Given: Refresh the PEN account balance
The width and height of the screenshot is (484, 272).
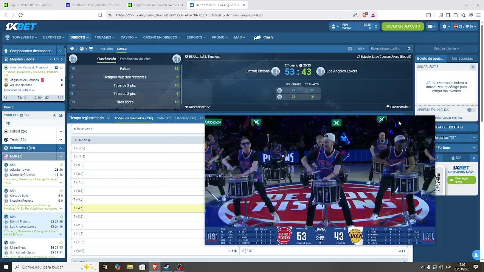Looking at the screenshot, I should point(376,26).
